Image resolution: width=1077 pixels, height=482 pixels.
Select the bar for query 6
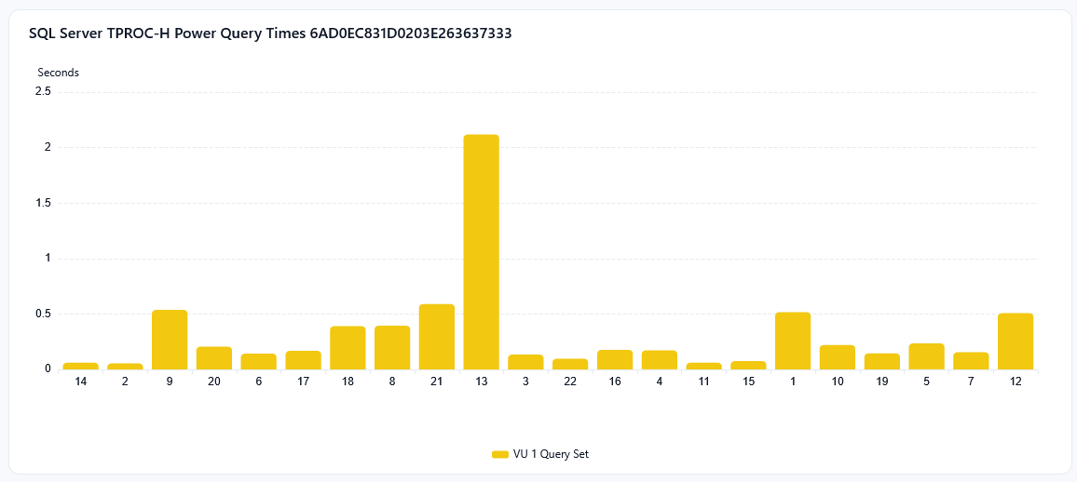tap(259, 361)
